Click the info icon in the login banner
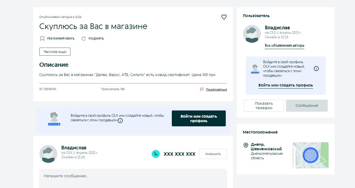Image resolution: width=355 pixels, height=188 pixels. (120, 121)
